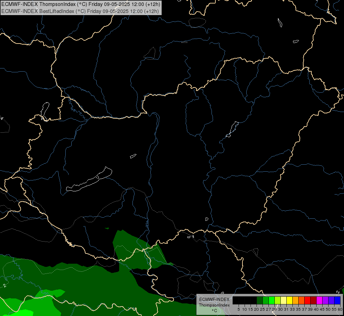
Task: Click the dark red legend swatch above 39 and 40
Action: pos(313,301)
